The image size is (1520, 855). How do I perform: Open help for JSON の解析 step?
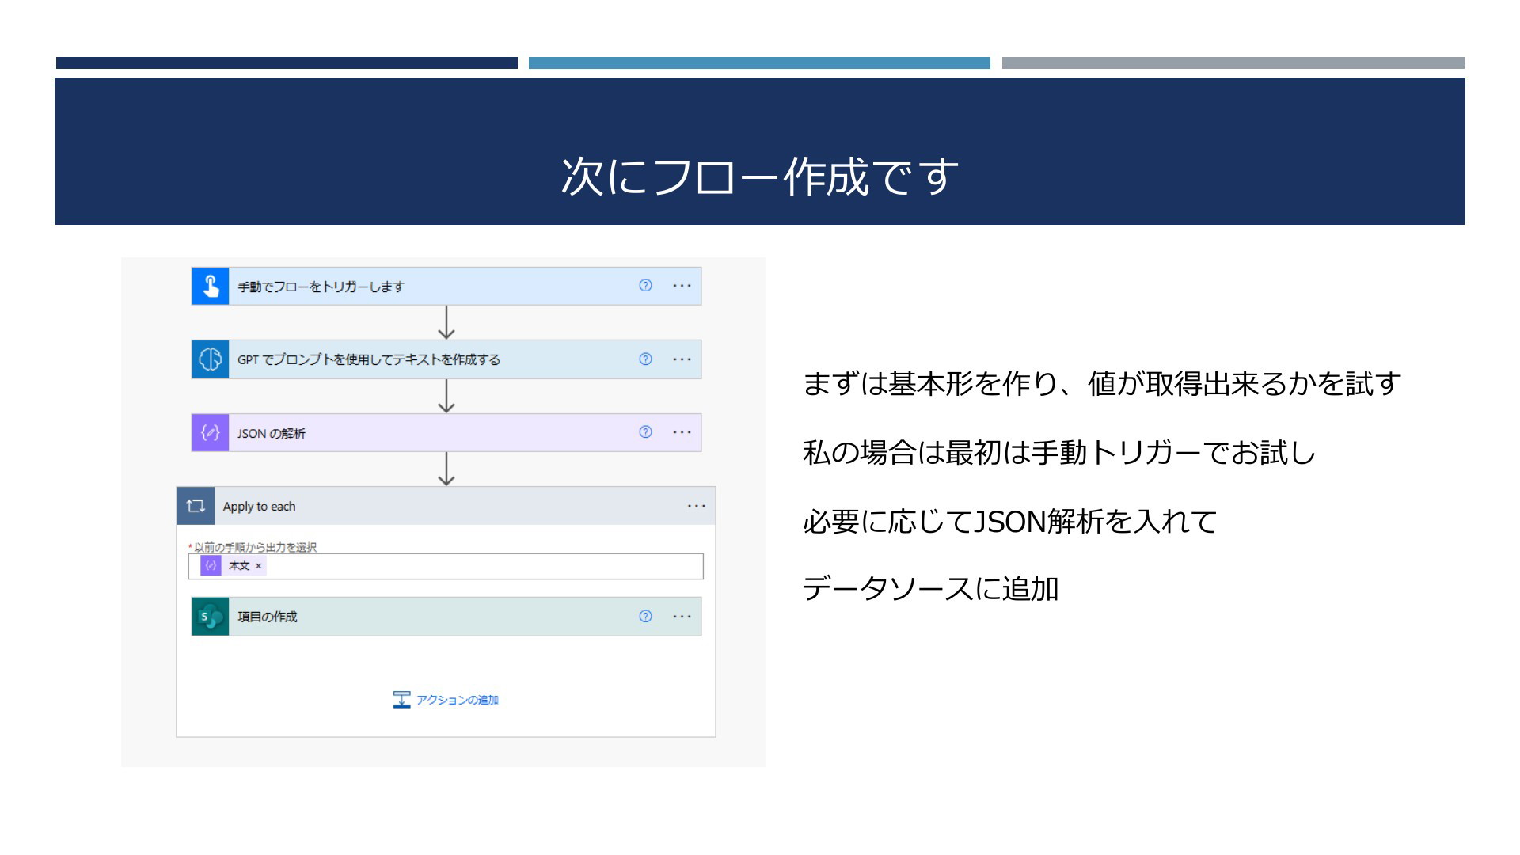pyautogui.click(x=646, y=432)
